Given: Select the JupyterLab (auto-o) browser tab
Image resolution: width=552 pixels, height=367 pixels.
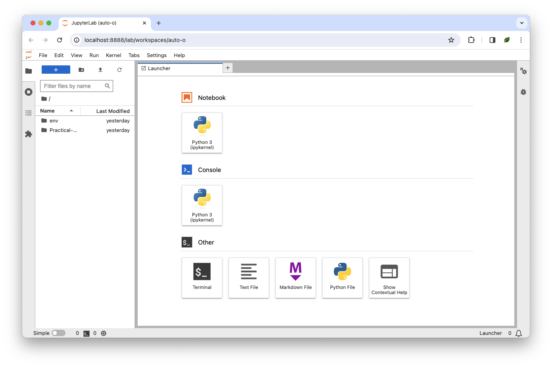Looking at the screenshot, I should coord(104,23).
